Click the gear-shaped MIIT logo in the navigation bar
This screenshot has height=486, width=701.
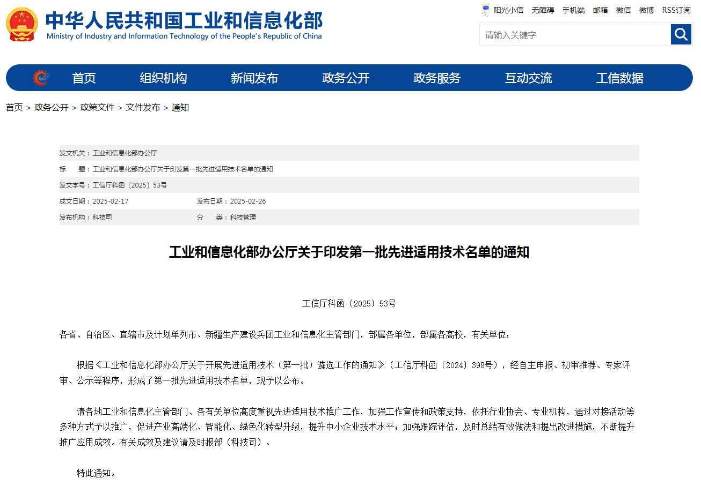(x=41, y=77)
